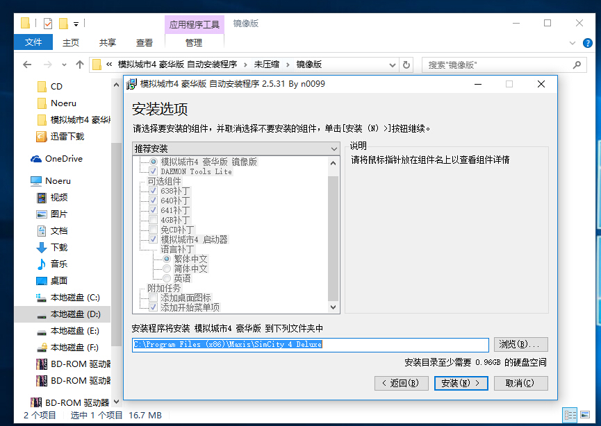Click the install path text field

311,345
